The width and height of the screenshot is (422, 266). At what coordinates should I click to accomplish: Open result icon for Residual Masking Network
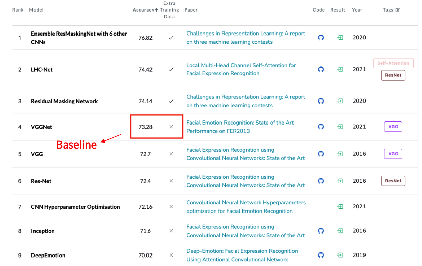340,101
